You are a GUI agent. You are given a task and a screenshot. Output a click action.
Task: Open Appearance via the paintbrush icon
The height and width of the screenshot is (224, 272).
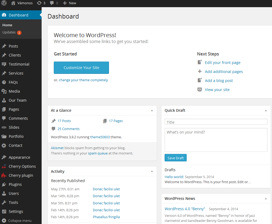coord(4,157)
